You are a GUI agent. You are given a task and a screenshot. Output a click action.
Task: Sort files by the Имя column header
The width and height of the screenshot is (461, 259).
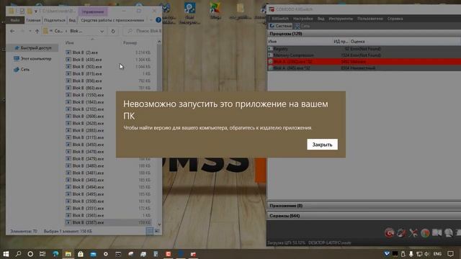70,43
